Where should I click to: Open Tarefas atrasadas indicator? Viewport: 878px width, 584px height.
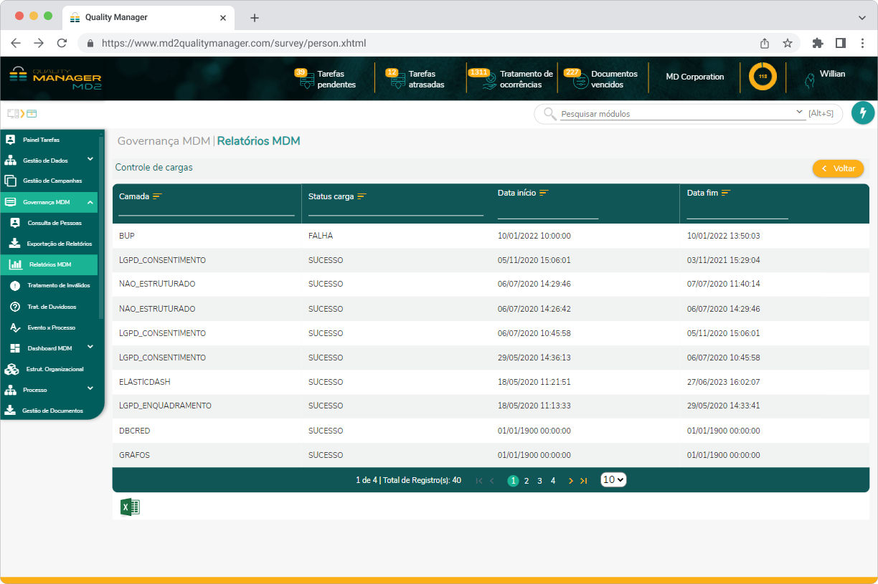[x=417, y=79]
